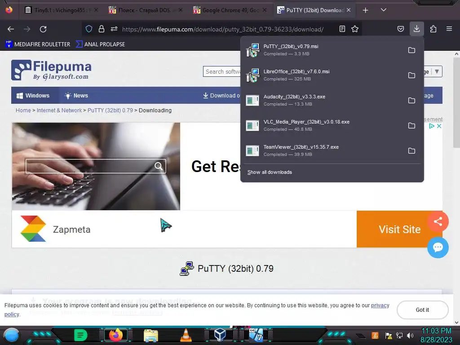This screenshot has width=460, height=345.
Task: Close the PuTTY (32bit) Download tab
Action: pyautogui.click(x=349, y=10)
